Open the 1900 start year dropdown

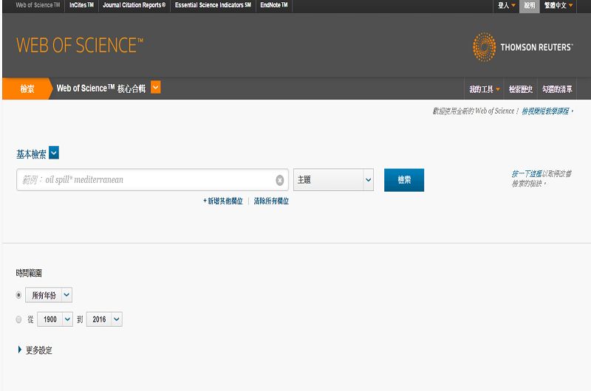(x=55, y=319)
